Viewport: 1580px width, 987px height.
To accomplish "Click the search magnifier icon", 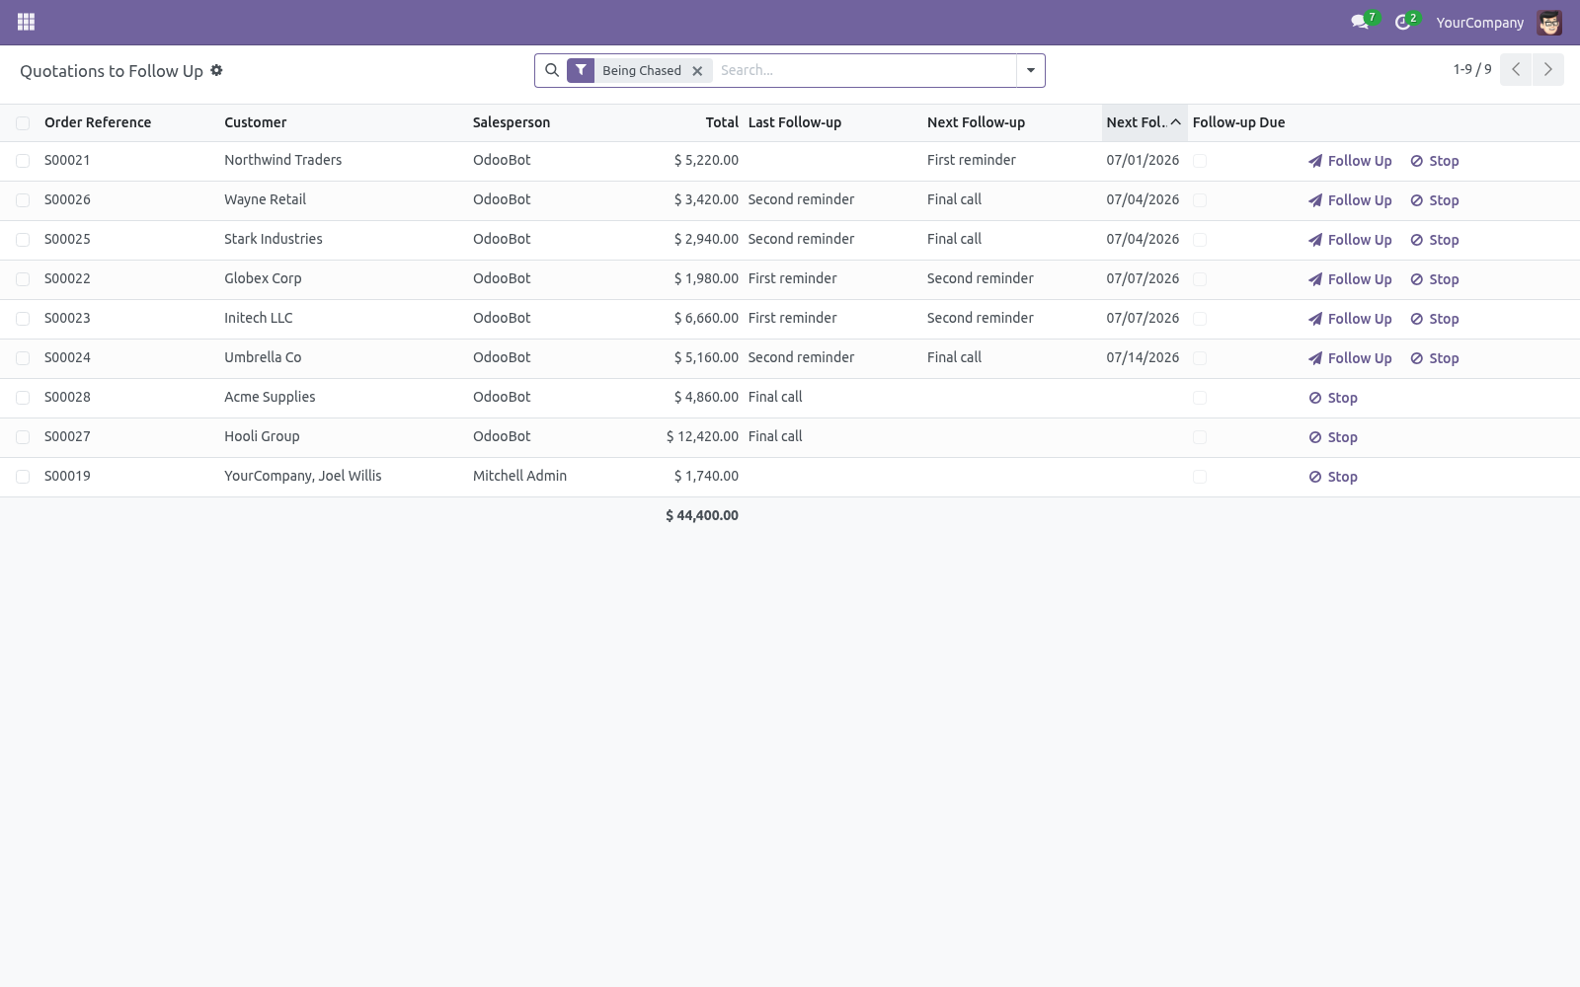I will coord(552,70).
